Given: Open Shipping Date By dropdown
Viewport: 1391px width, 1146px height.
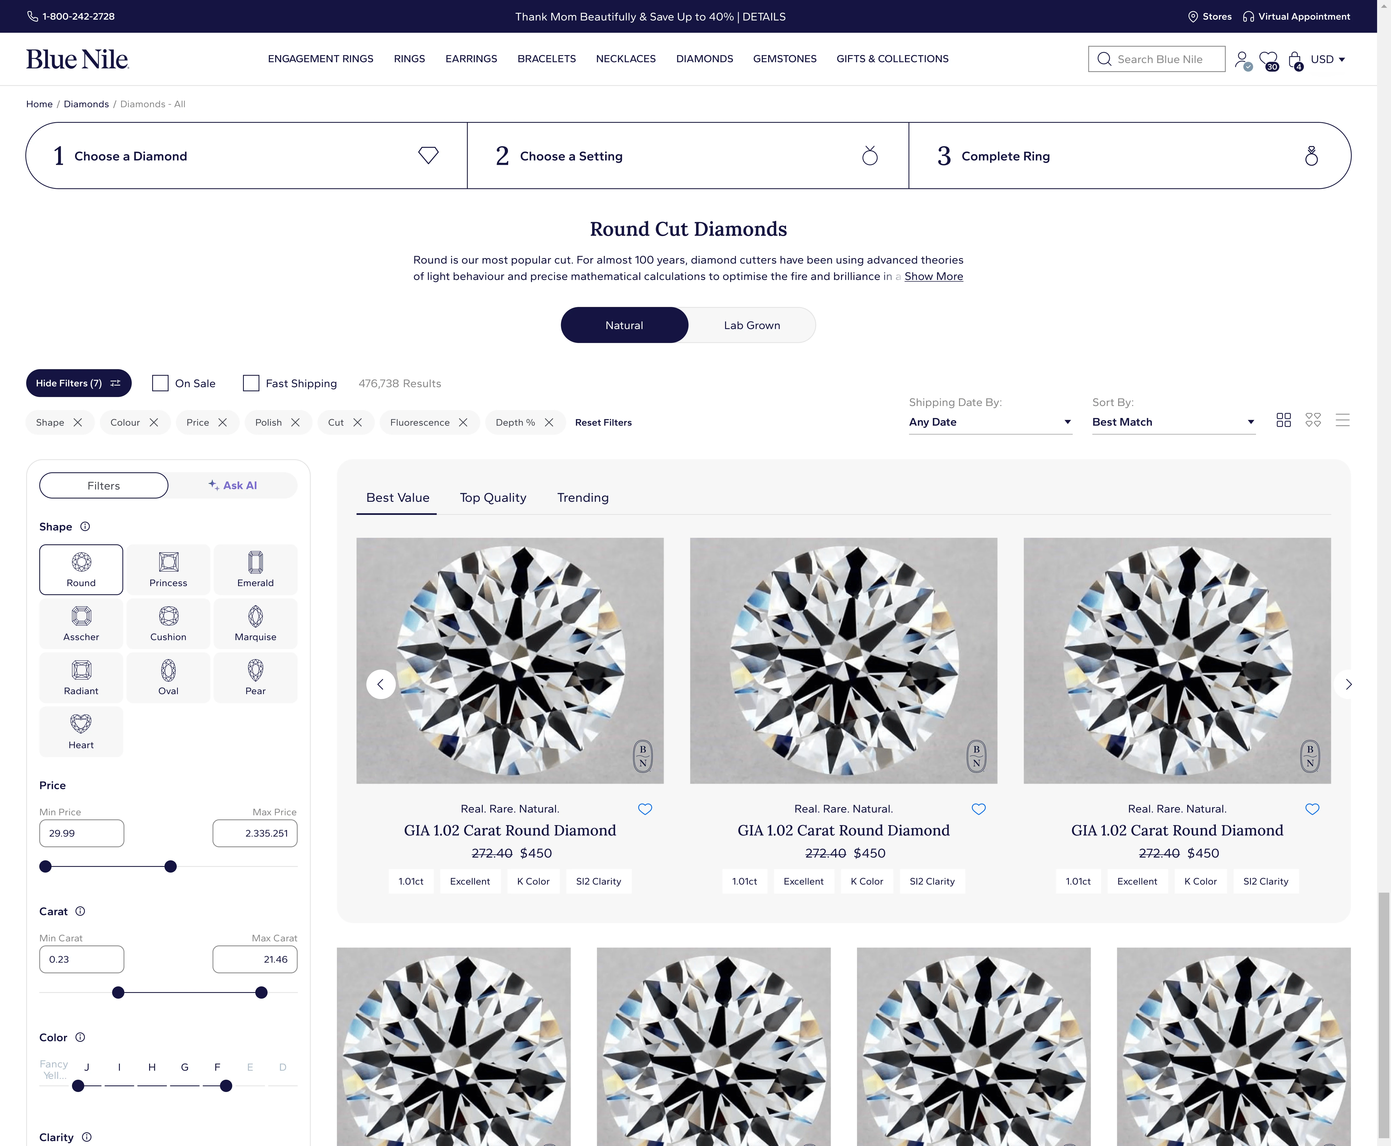Looking at the screenshot, I should [990, 422].
